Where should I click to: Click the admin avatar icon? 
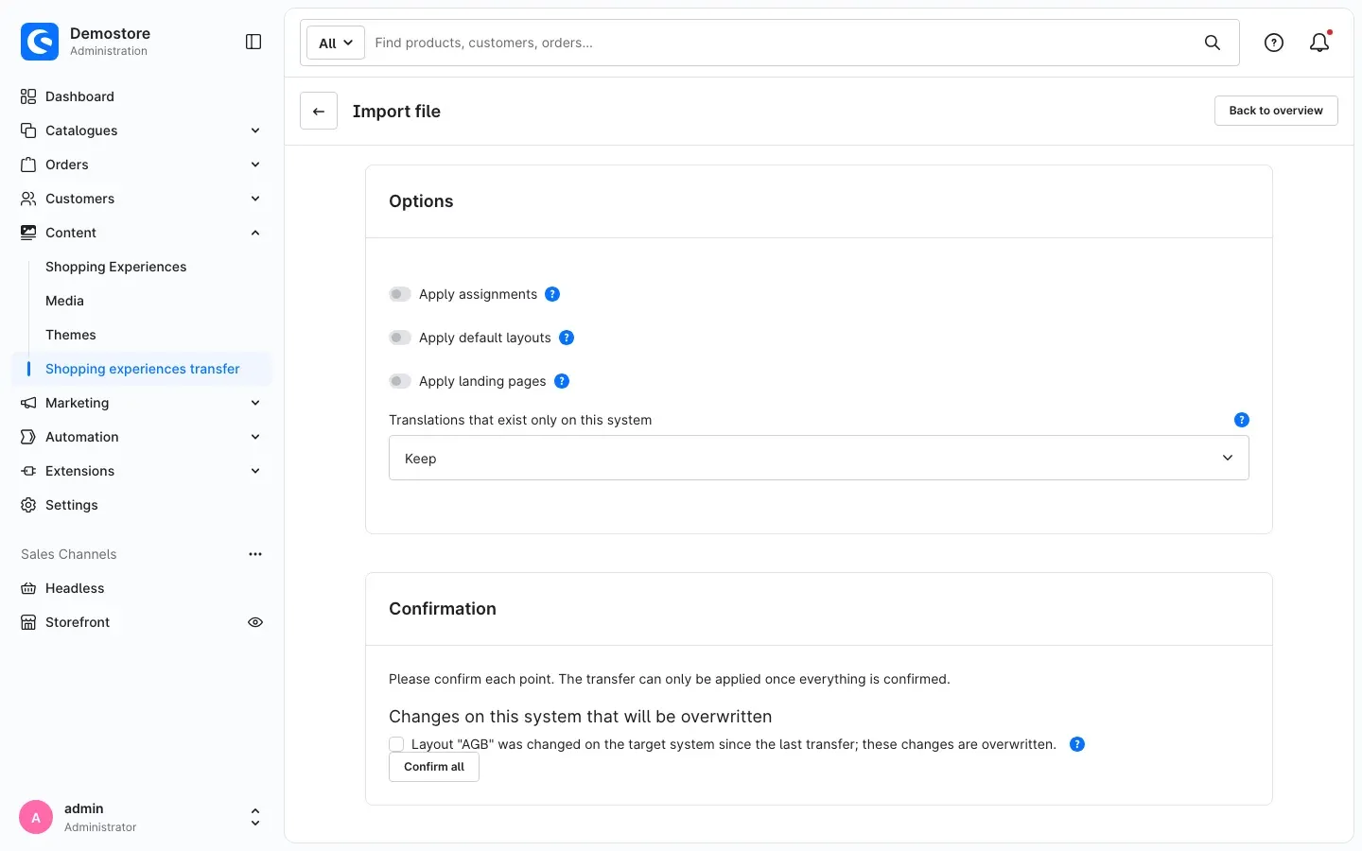(36, 817)
